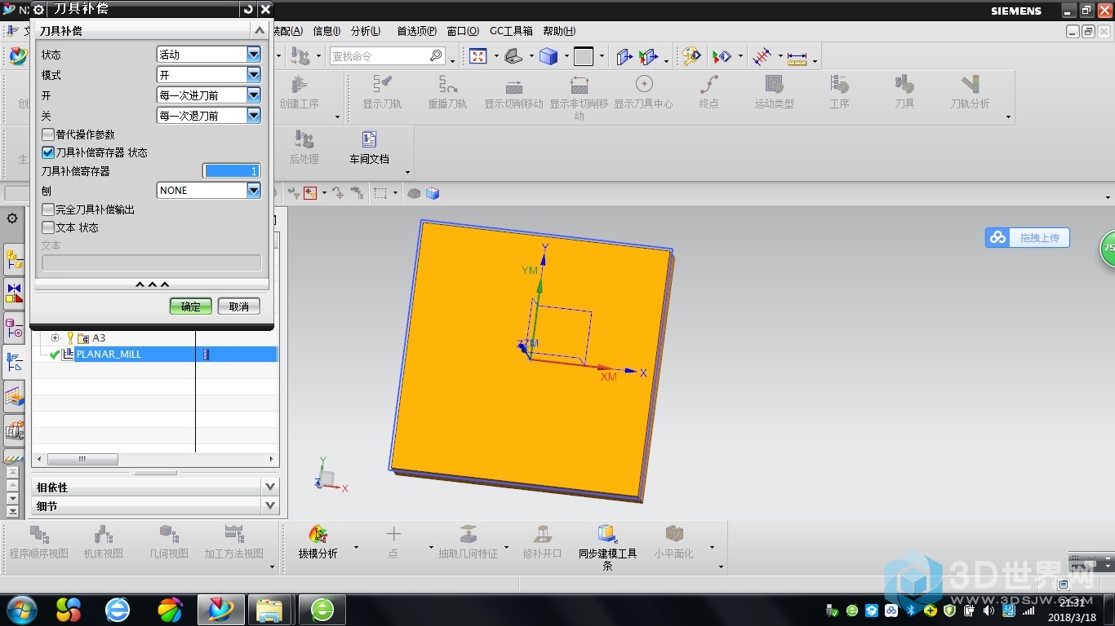This screenshot has width=1115, height=626.
Task: Collapse the 刀具补偿 dialog section
Action: 260,30
